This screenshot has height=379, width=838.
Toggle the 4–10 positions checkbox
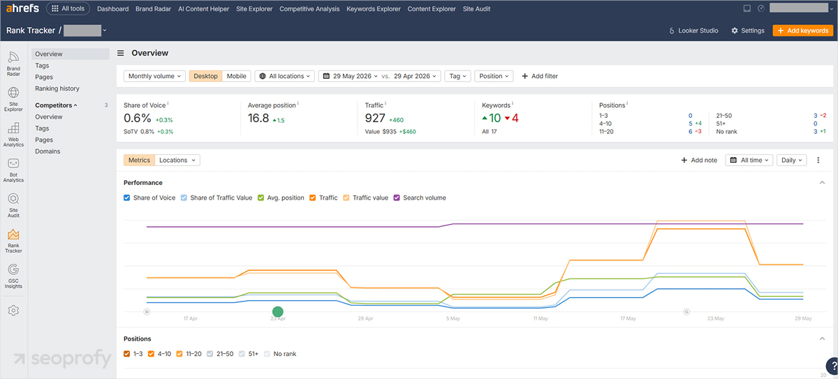tap(152, 354)
